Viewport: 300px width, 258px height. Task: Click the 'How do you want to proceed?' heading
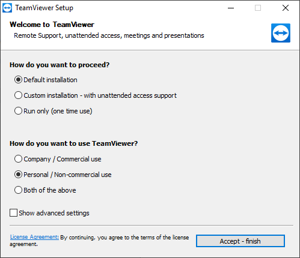click(60, 65)
